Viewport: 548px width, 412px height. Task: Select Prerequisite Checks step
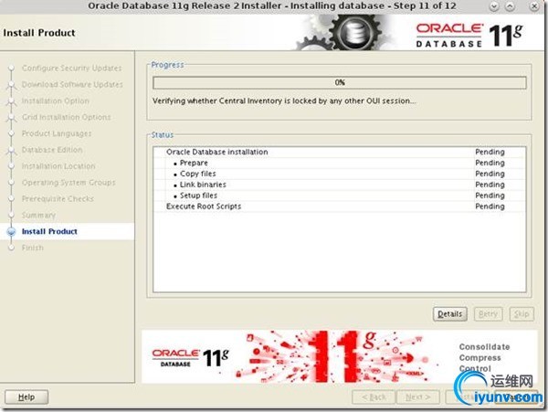point(58,198)
